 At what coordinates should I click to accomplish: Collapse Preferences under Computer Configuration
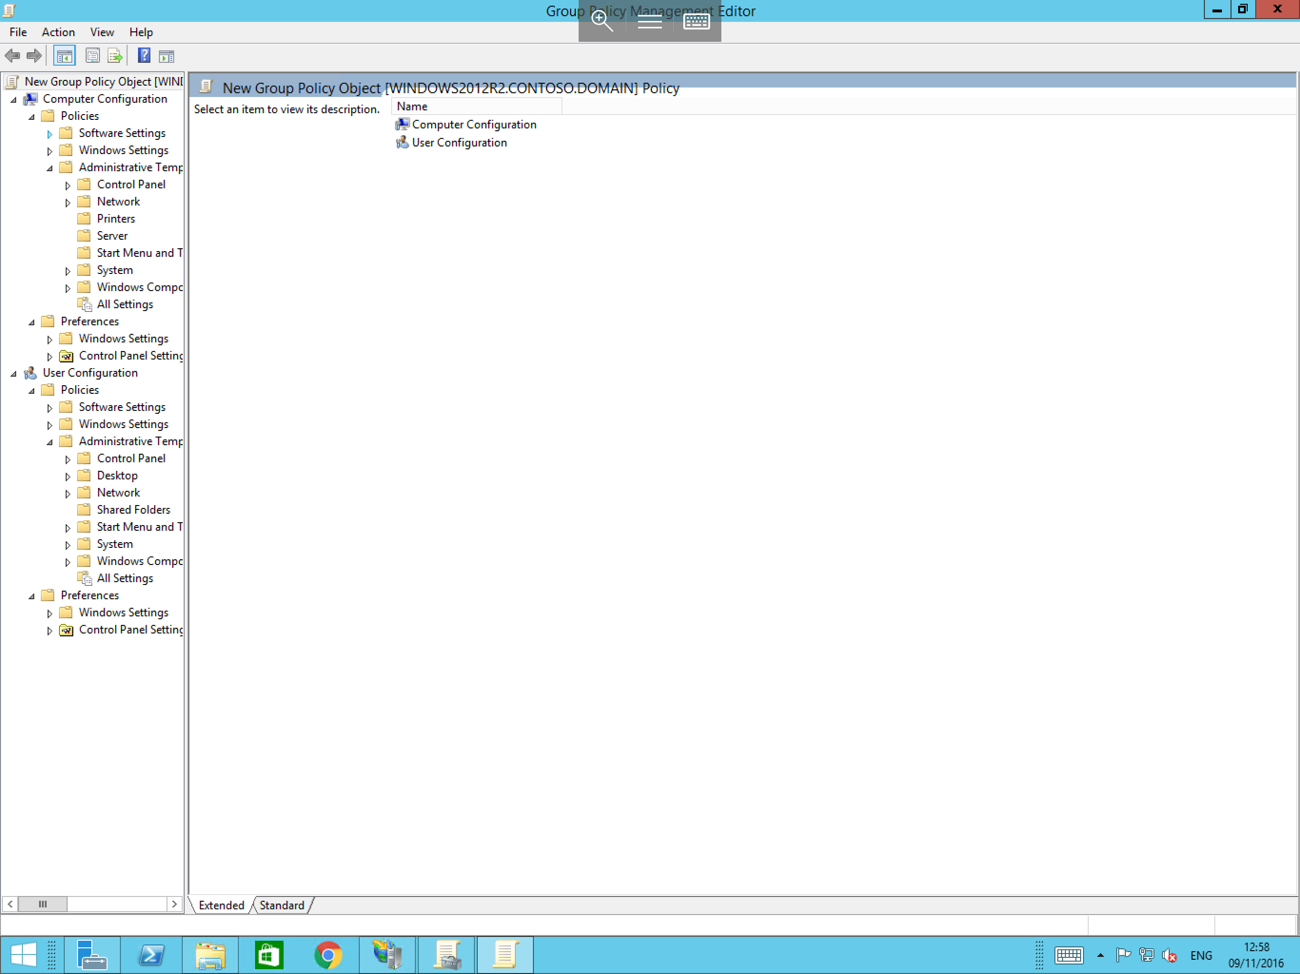(x=32, y=322)
